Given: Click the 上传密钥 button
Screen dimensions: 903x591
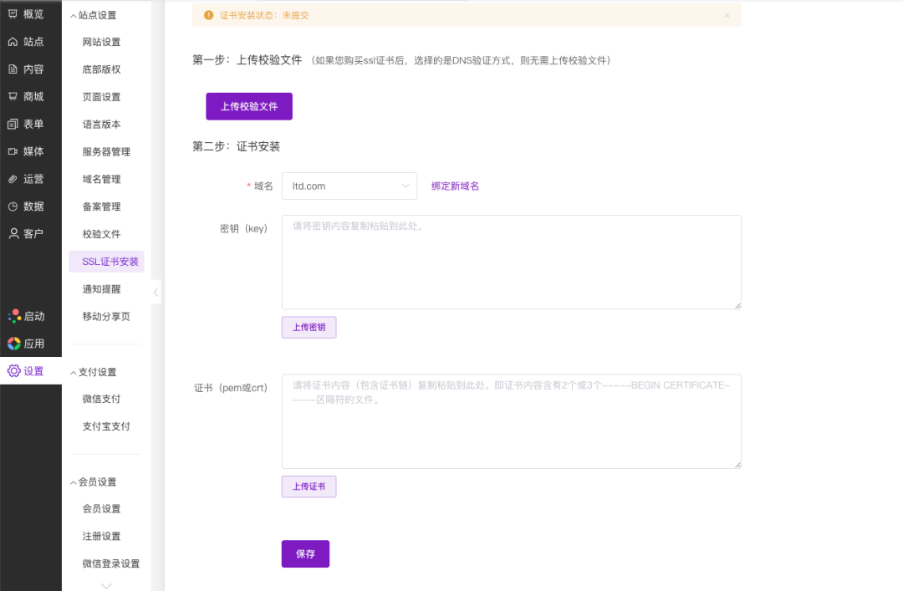Looking at the screenshot, I should click(309, 327).
